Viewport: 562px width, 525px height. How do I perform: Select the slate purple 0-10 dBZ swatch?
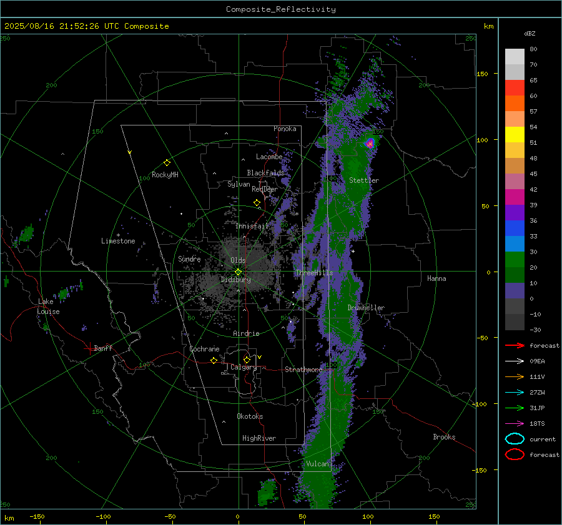[x=515, y=291]
